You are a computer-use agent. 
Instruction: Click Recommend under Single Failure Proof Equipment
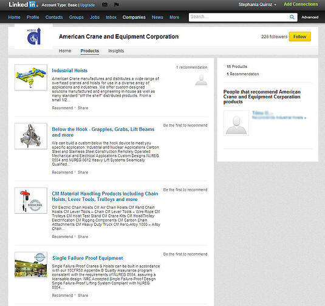coord(63,296)
